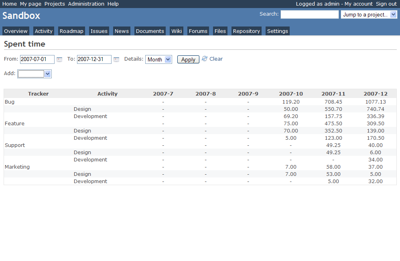Click the 740.74 value cell
The width and height of the screenshot is (400, 261).
[x=376, y=109]
